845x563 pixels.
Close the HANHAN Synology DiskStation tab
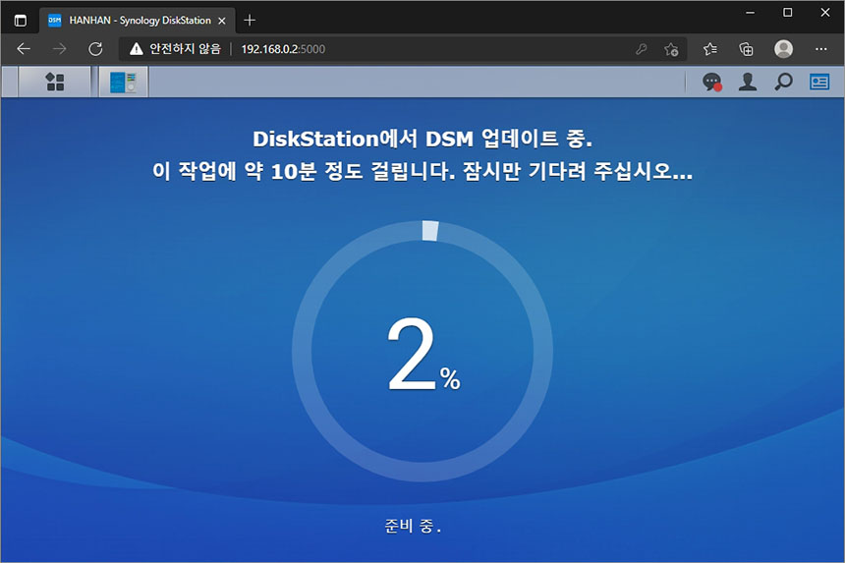click(221, 21)
